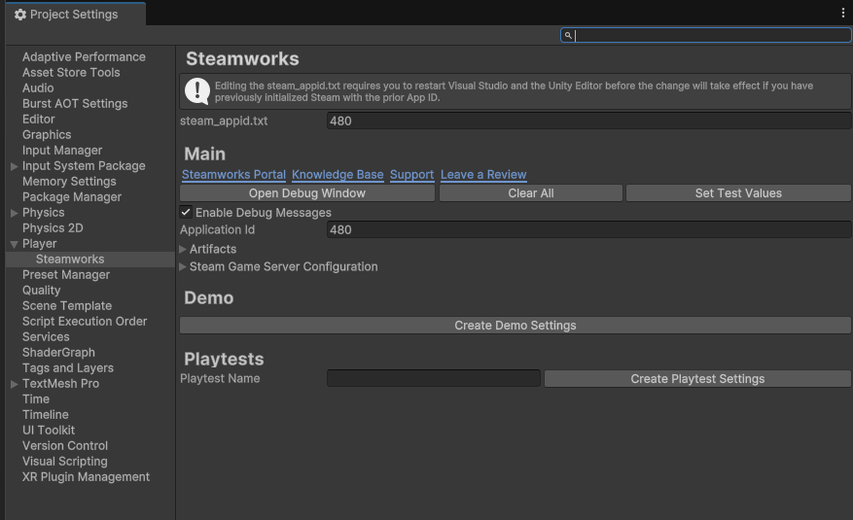Open the Steamworks Portal link

point(233,174)
